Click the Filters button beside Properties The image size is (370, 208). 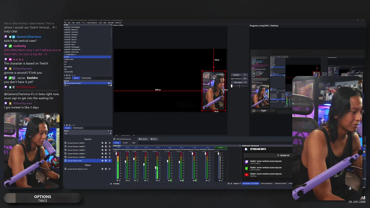(154, 139)
